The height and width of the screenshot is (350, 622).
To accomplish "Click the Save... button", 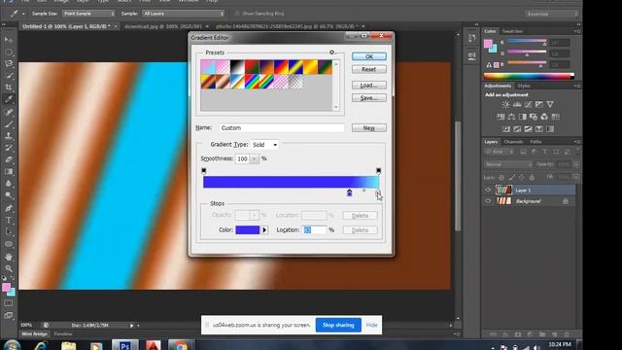I will [x=369, y=98].
